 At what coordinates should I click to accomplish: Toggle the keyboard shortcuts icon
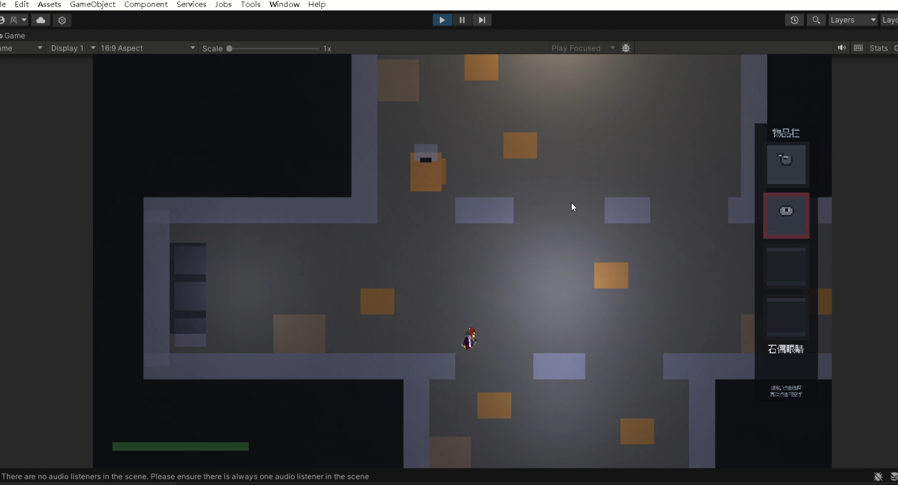[858, 48]
